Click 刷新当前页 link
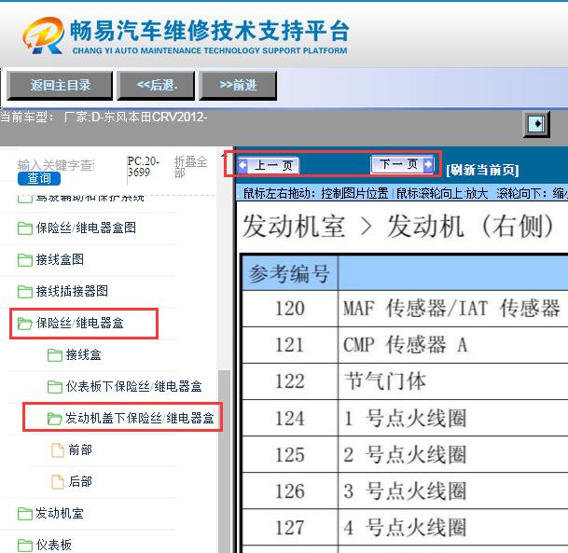 [x=482, y=170]
